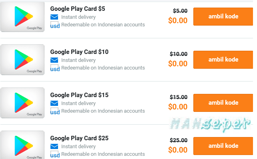Click the usd currency icon for the $15 card
257x159 pixels.
pyautogui.click(x=55, y=111)
